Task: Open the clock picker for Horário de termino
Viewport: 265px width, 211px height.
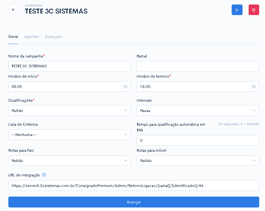Action: [x=254, y=87]
